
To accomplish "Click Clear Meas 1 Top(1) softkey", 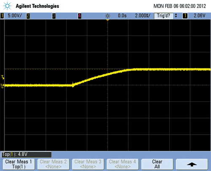I will tap(19, 164).
